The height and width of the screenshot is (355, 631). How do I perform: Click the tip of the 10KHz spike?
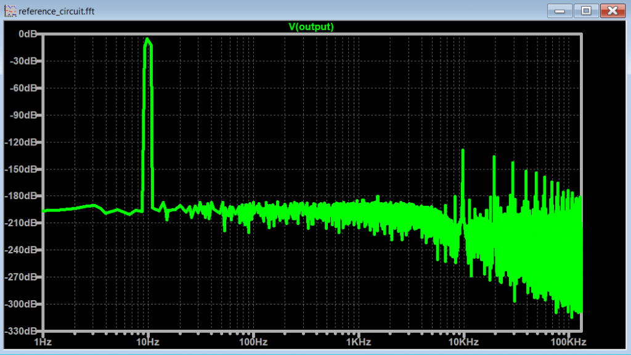462,150
